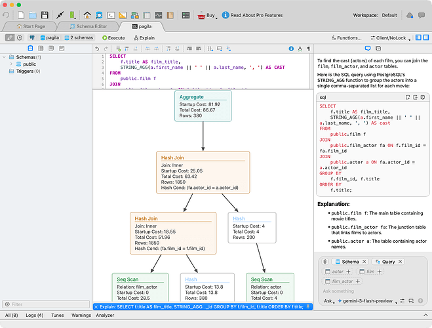Click the database navigator icon in the left panel header
Image resolution: width=432 pixels, height=328 pixels.
tap(30, 49)
